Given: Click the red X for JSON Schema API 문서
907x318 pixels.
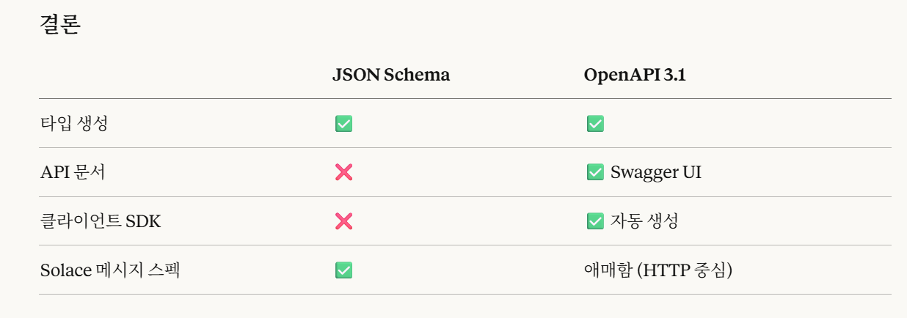Looking at the screenshot, I should tap(343, 172).
